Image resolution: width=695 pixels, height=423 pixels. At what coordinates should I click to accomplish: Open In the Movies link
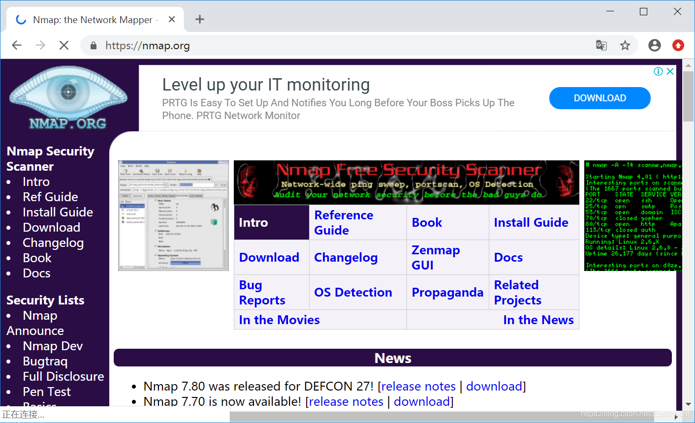(x=279, y=320)
